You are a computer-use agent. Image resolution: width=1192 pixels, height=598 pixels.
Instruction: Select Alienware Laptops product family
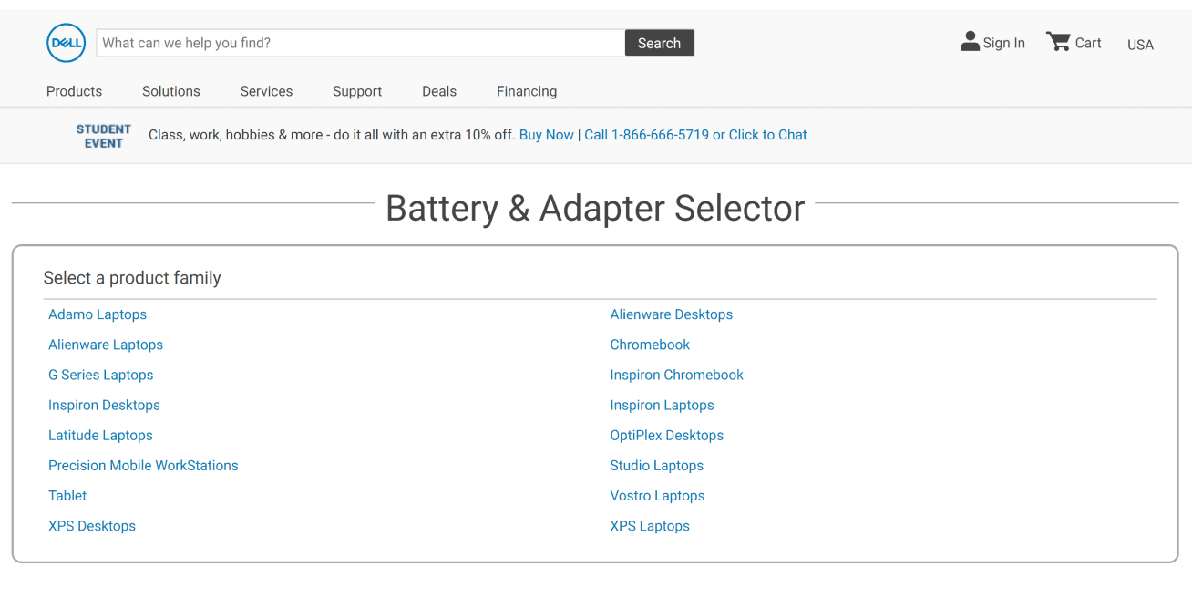pyautogui.click(x=106, y=345)
